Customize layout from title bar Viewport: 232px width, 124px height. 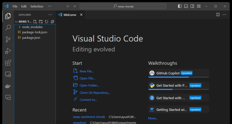pyautogui.click(x=199, y=6)
